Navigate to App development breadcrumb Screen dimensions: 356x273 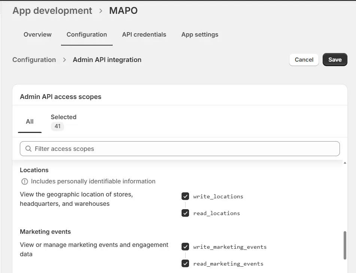pyautogui.click(x=52, y=10)
